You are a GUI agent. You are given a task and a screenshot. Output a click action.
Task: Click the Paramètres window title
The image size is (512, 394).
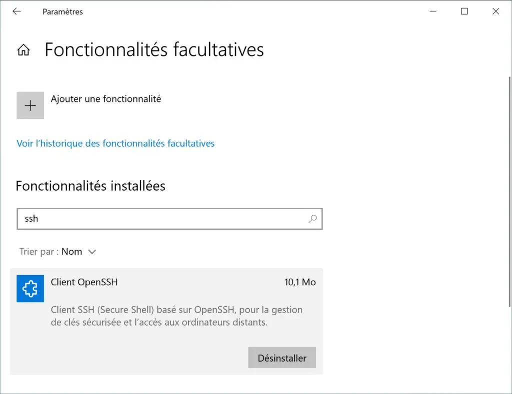62,12
